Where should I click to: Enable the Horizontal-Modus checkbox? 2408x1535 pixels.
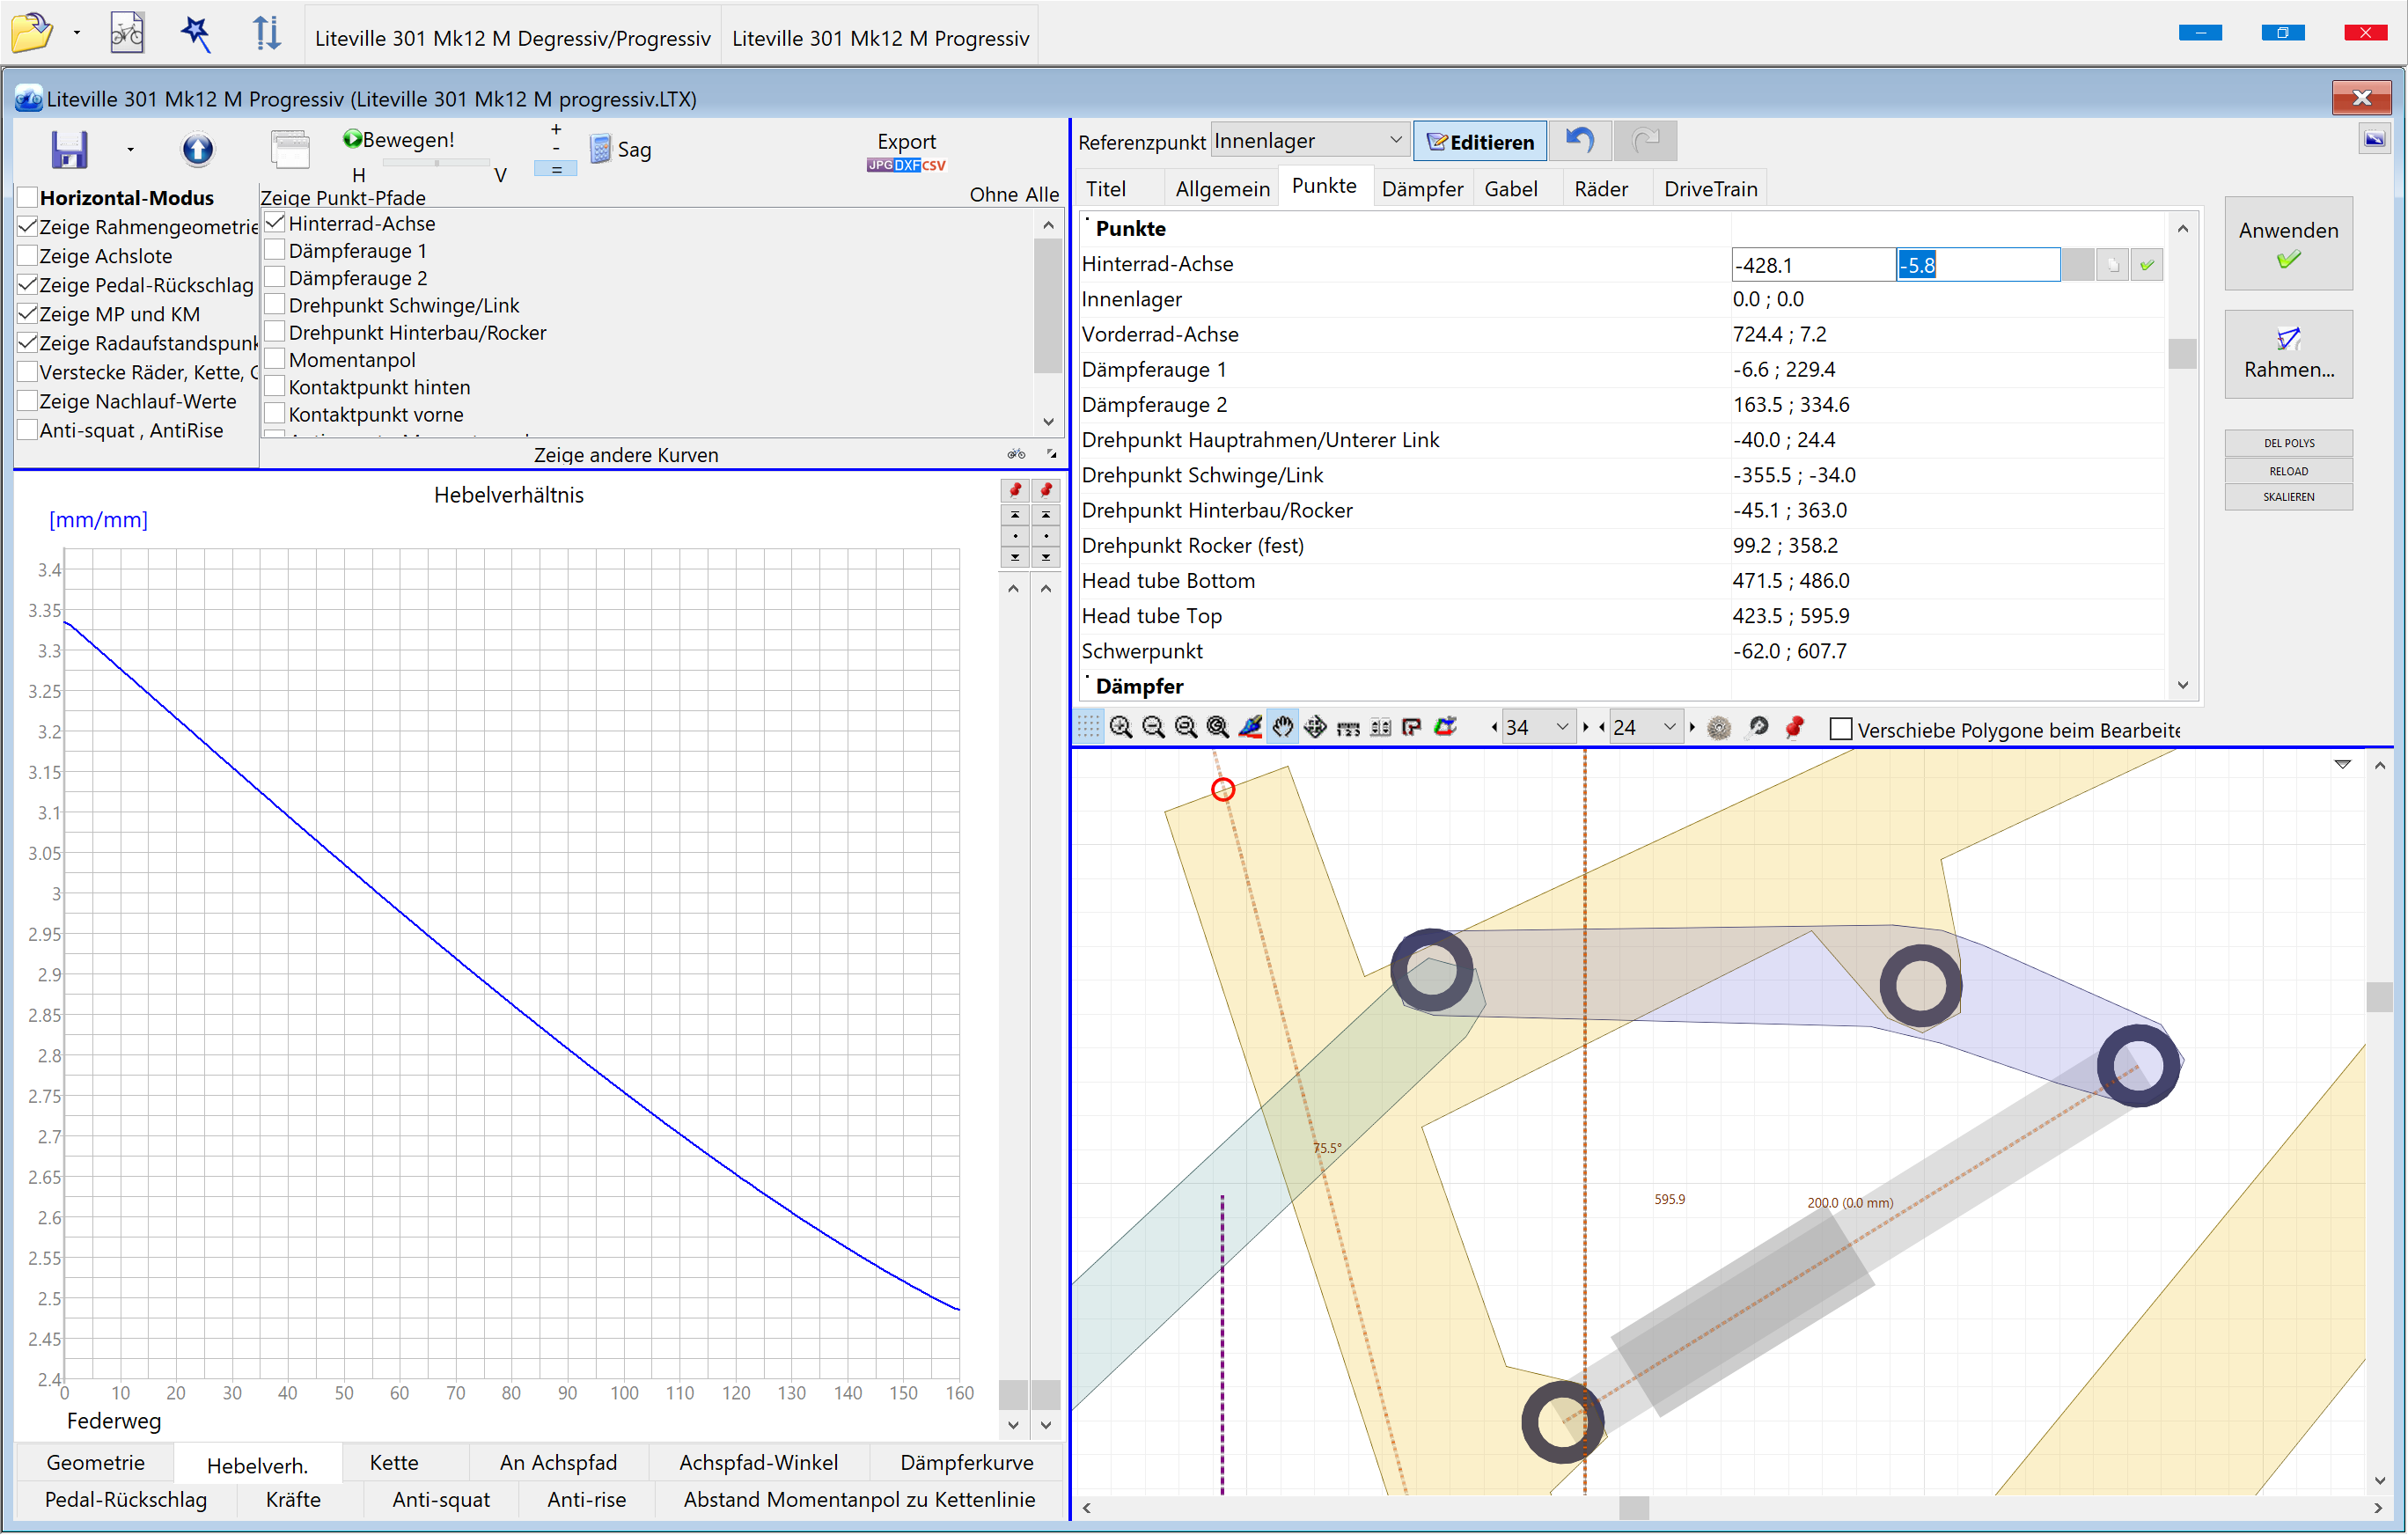click(x=28, y=197)
